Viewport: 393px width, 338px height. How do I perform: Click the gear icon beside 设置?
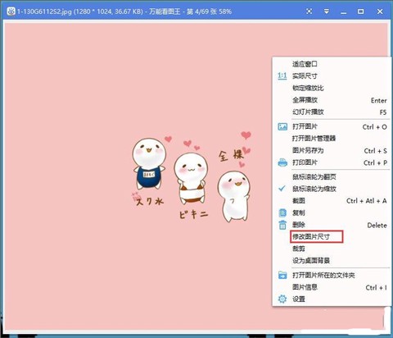pyautogui.click(x=282, y=299)
